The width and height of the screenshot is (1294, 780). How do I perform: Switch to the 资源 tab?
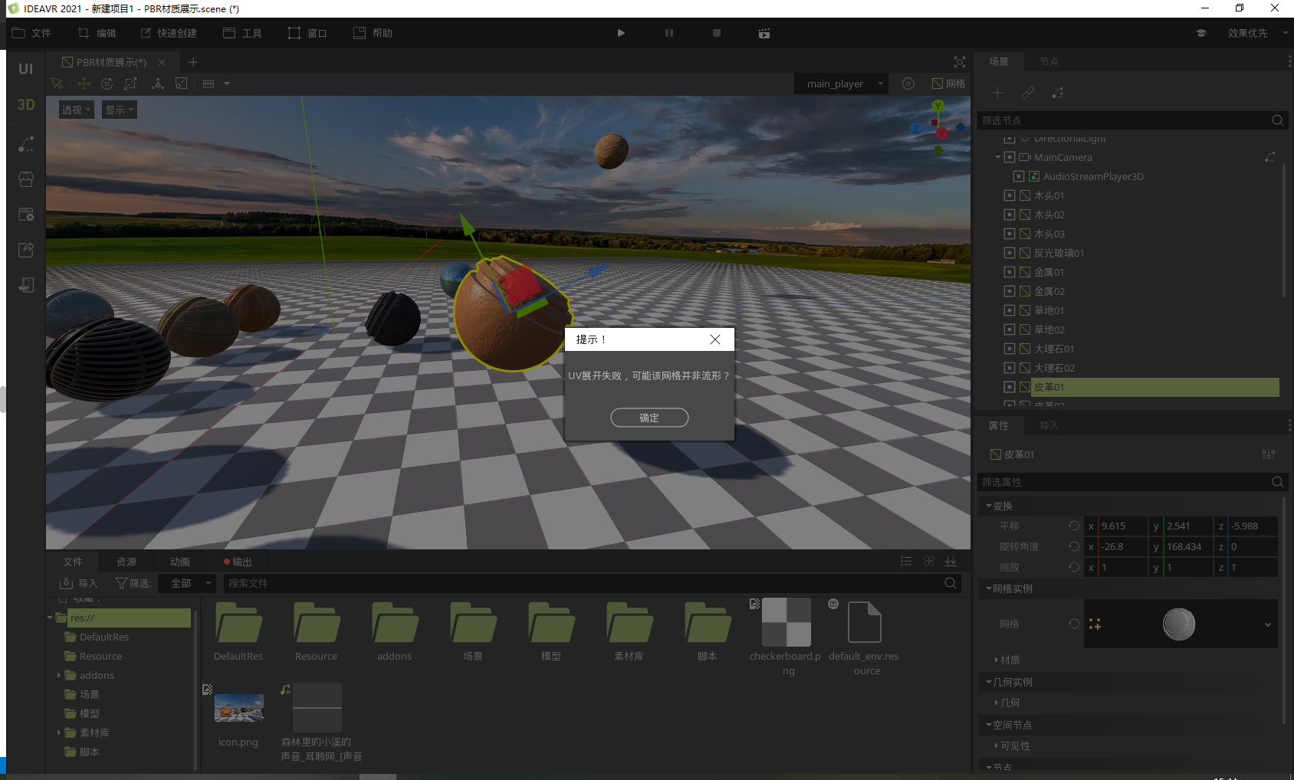click(x=126, y=562)
